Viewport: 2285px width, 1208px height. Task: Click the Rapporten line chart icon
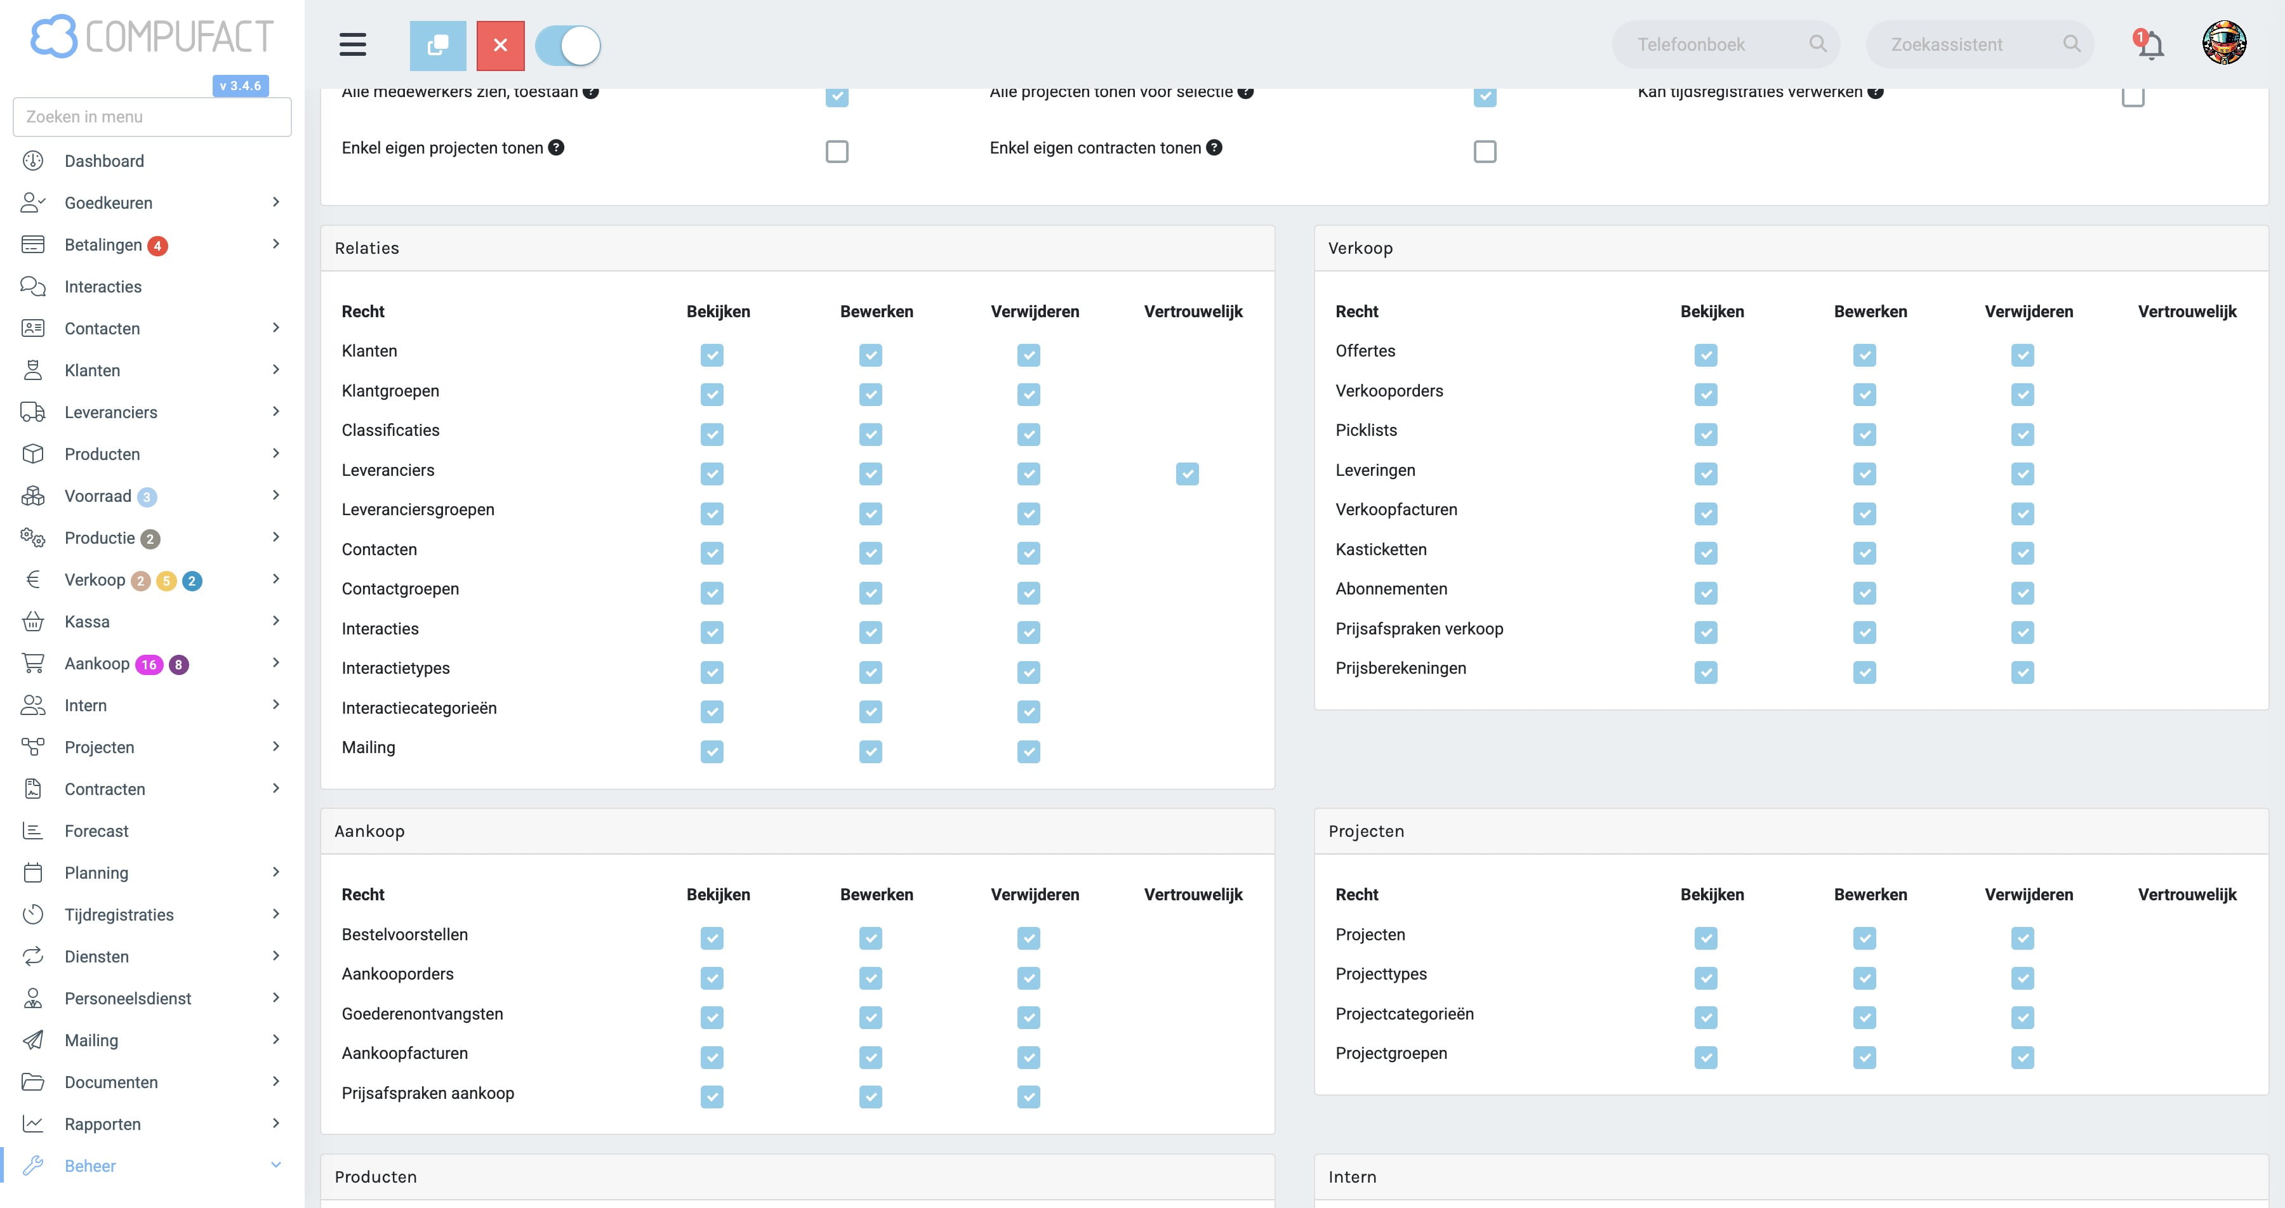pyautogui.click(x=33, y=1124)
